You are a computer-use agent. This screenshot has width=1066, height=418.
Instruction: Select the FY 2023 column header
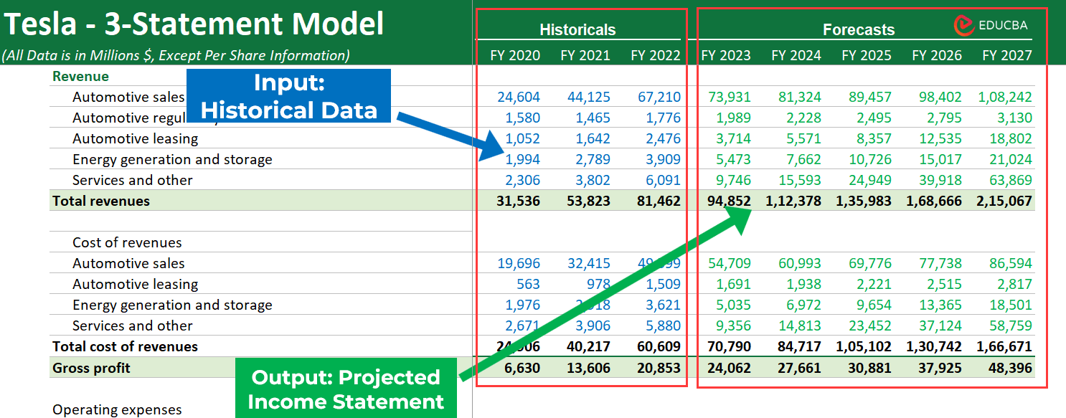726,55
